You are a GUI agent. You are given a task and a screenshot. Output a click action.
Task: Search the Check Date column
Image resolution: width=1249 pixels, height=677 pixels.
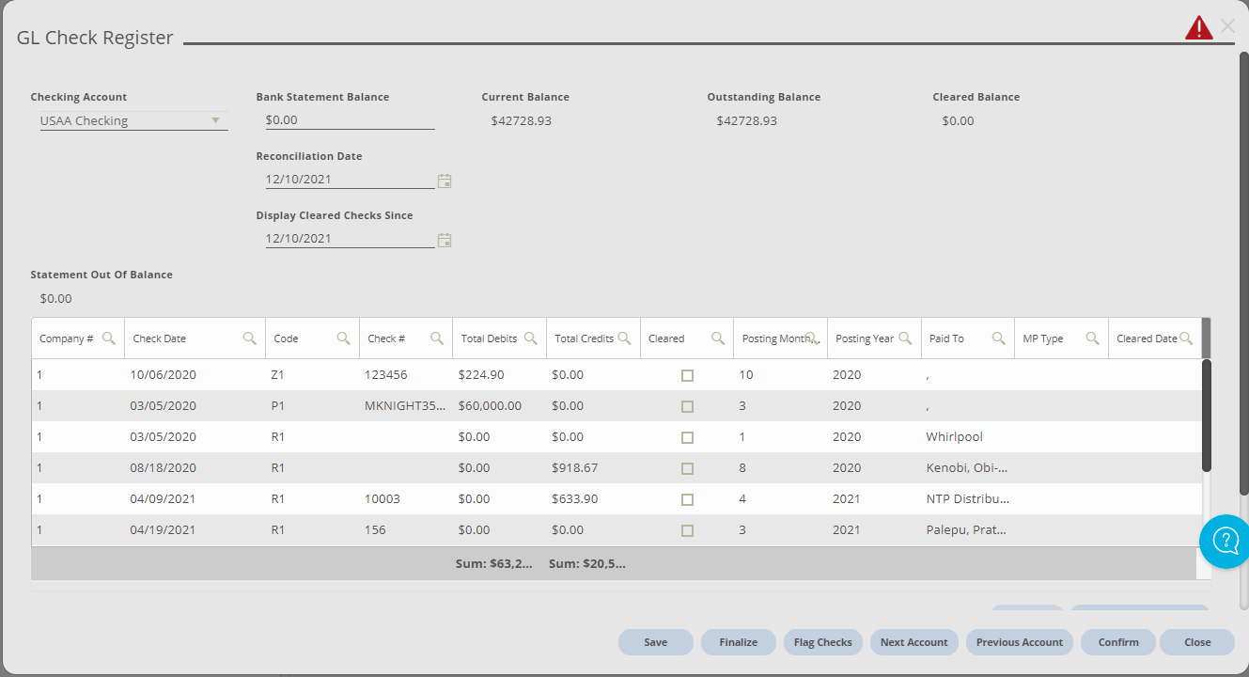coord(250,338)
